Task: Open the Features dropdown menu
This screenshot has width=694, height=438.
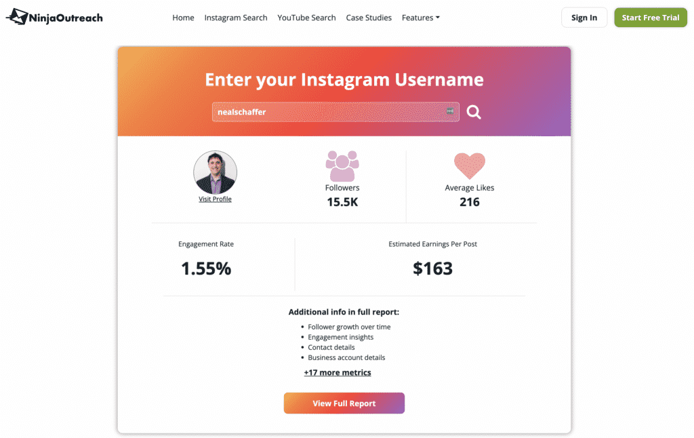Action: 420,18
